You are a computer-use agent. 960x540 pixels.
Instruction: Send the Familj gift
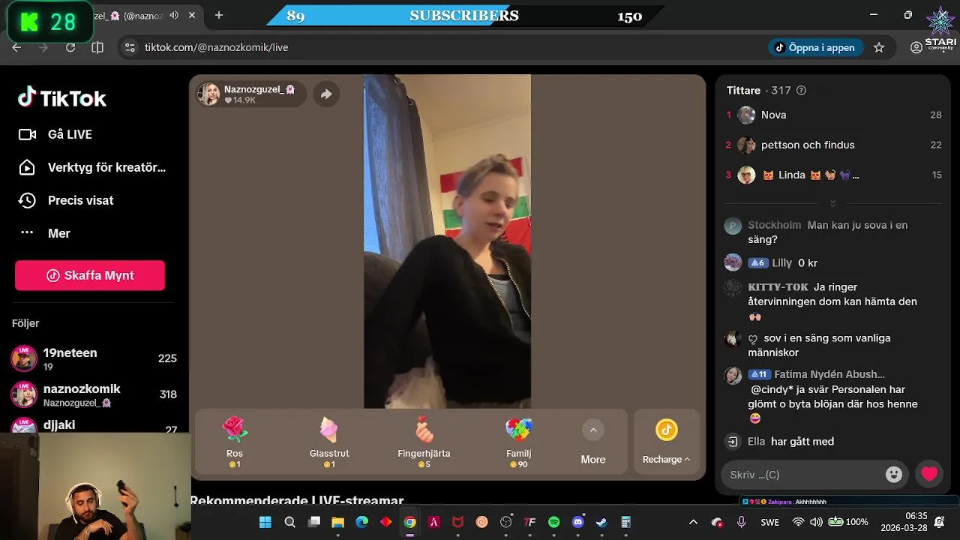click(518, 442)
